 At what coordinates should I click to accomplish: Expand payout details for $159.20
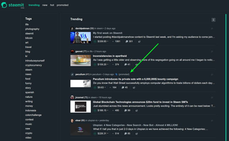click(103, 65)
